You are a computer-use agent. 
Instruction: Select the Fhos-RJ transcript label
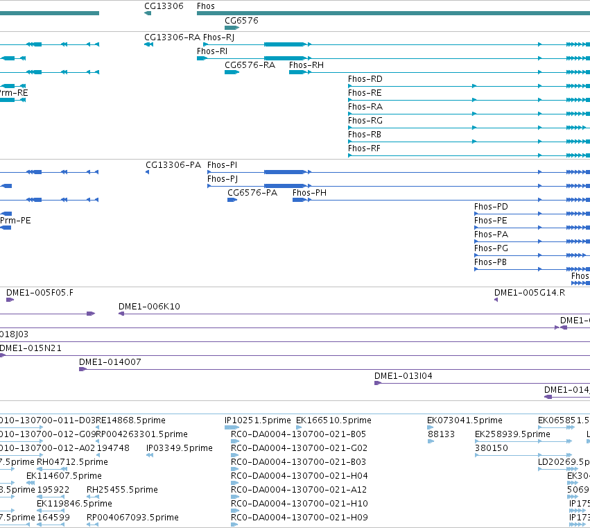pos(218,37)
